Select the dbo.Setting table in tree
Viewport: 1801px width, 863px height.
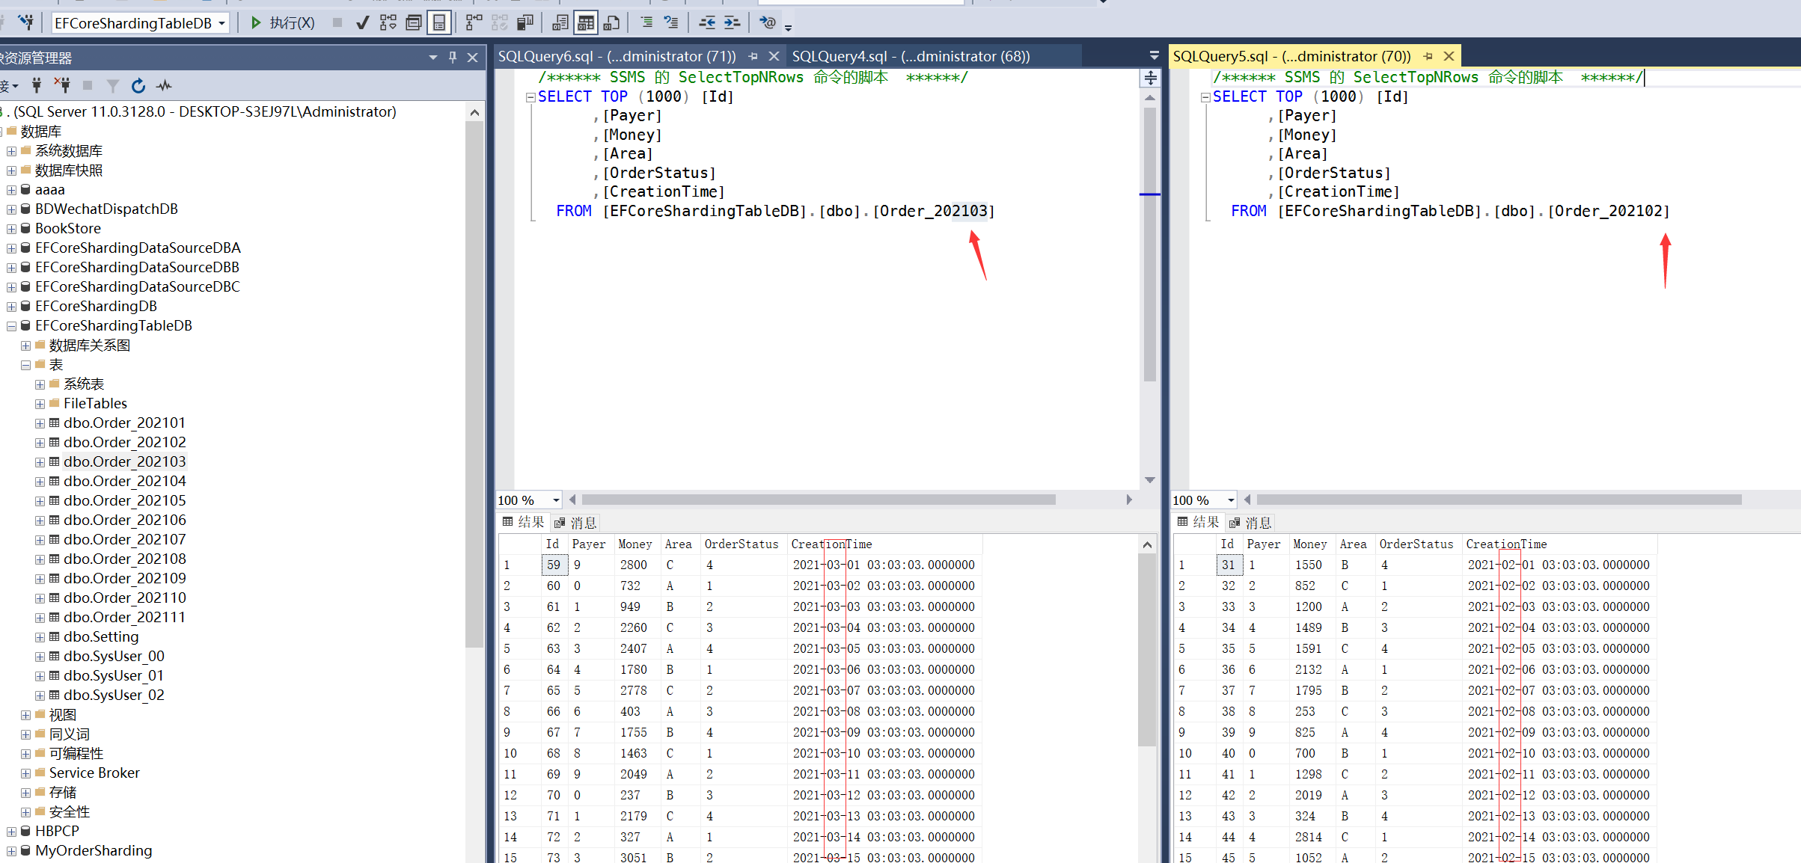coord(101,637)
